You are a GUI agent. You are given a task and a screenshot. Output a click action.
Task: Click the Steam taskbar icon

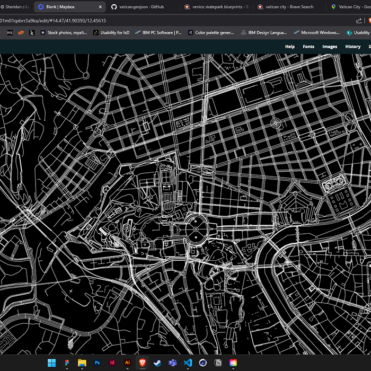[157, 363]
